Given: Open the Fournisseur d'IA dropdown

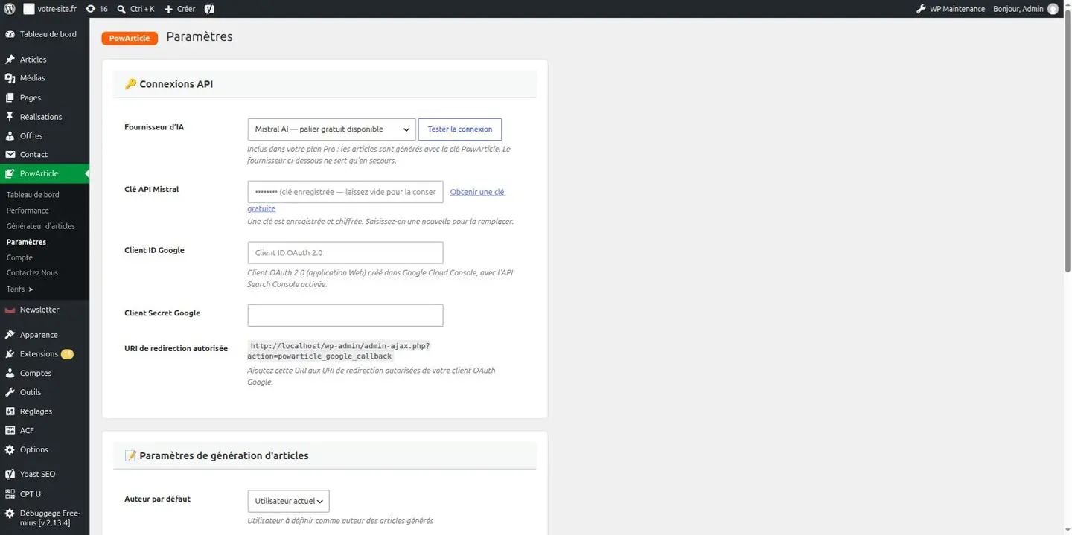Looking at the screenshot, I should pos(331,129).
